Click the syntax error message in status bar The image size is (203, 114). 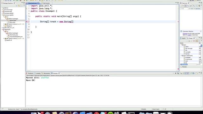[23, 109]
